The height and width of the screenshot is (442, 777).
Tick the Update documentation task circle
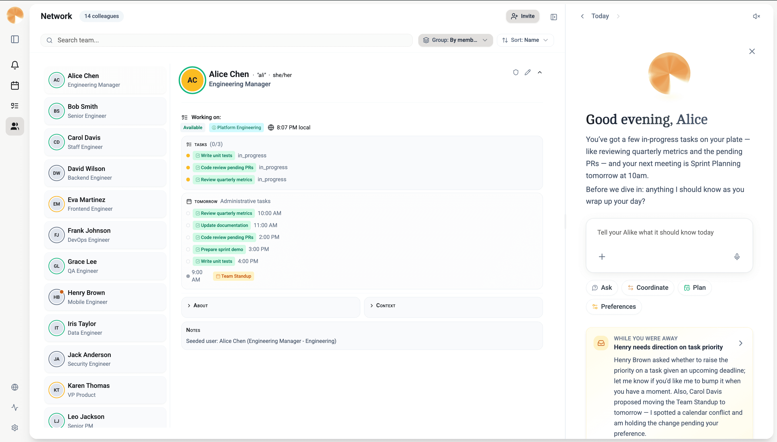pyautogui.click(x=188, y=226)
